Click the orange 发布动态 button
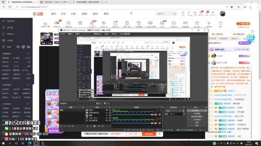Viewport: 261px width, 146px height. [149, 134]
